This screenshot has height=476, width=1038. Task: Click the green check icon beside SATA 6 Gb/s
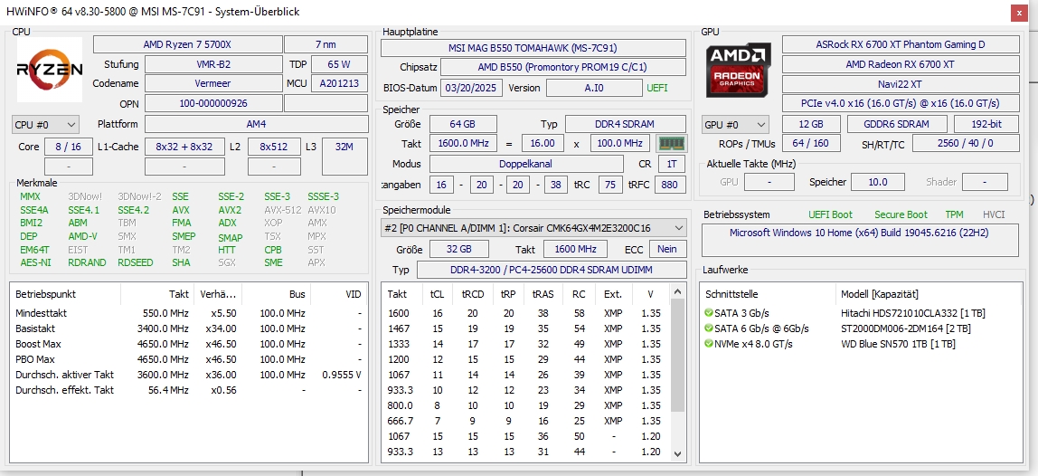(x=709, y=328)
